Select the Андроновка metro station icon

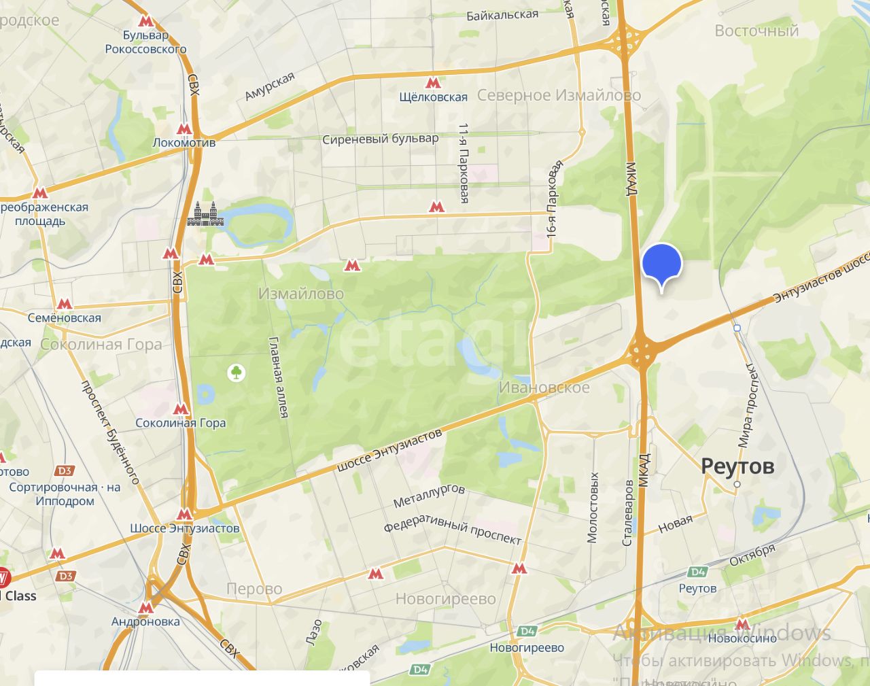pyautogui.click(x=145, y=607)
